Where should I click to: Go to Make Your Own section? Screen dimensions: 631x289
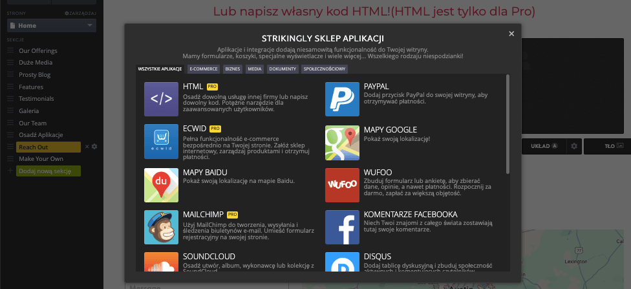(x=41, y=159)
